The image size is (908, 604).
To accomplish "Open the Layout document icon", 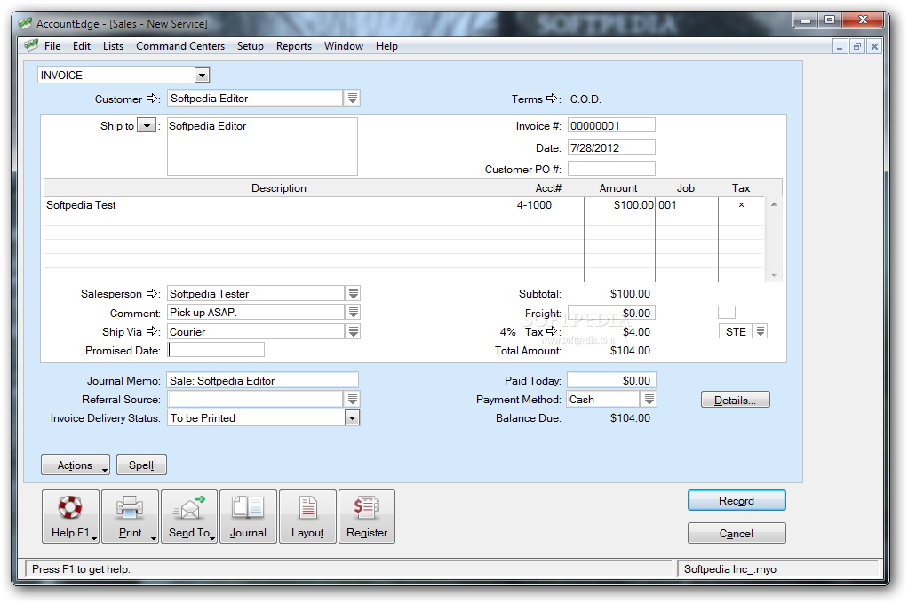I will tap(307, 516).
